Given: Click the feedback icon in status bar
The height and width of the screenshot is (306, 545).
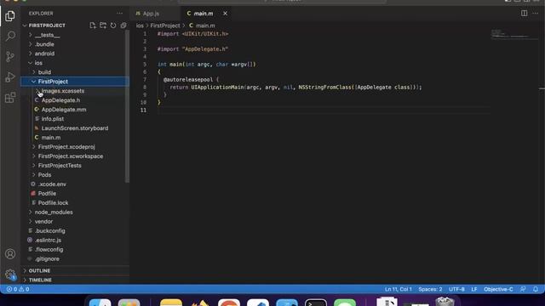Looking at the screenshot, I should click(523, 289).
